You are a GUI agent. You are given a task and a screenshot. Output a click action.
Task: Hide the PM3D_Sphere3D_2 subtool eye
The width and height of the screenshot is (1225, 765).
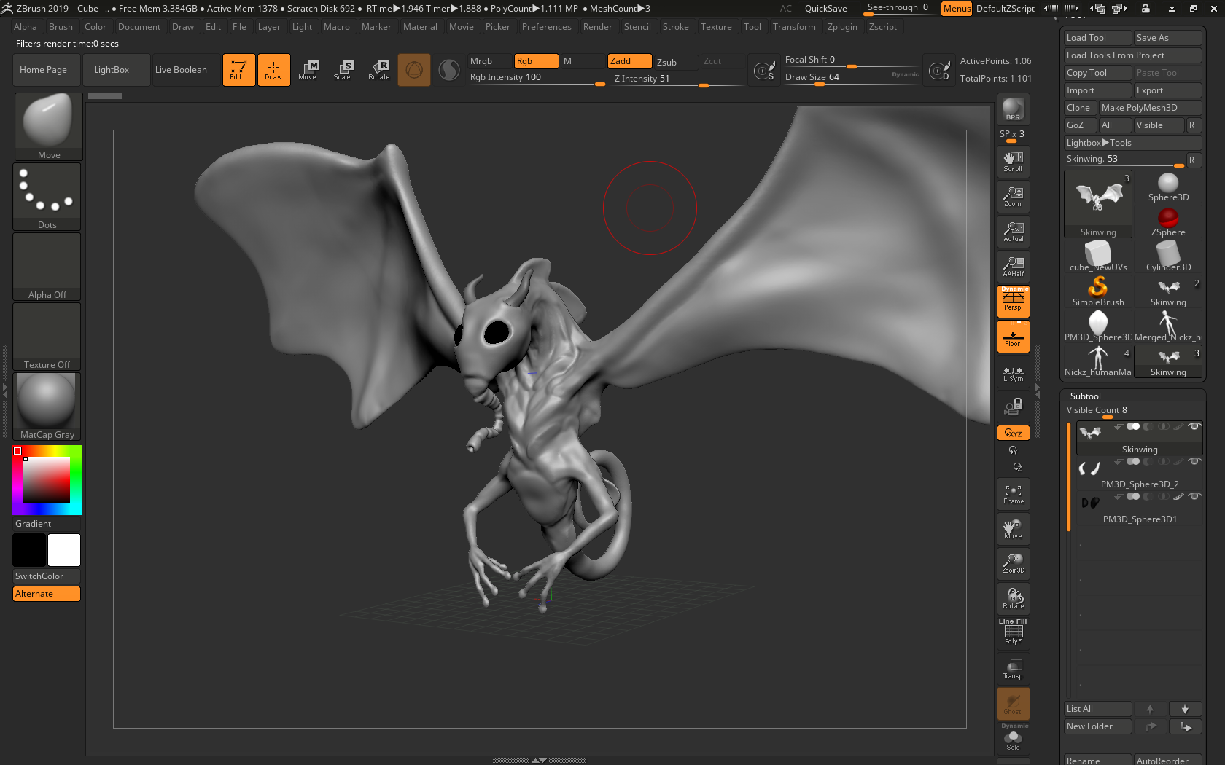(x=1194, y=461)
